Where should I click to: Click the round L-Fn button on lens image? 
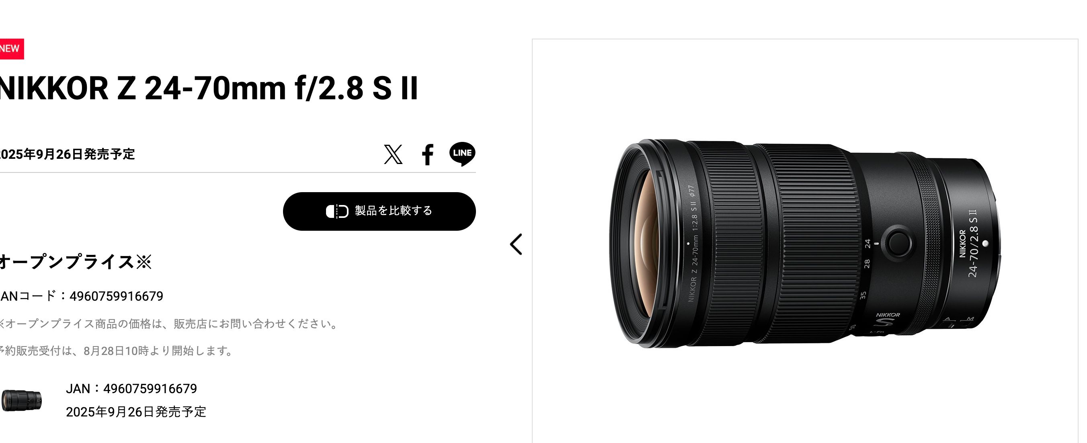point(898,242)
